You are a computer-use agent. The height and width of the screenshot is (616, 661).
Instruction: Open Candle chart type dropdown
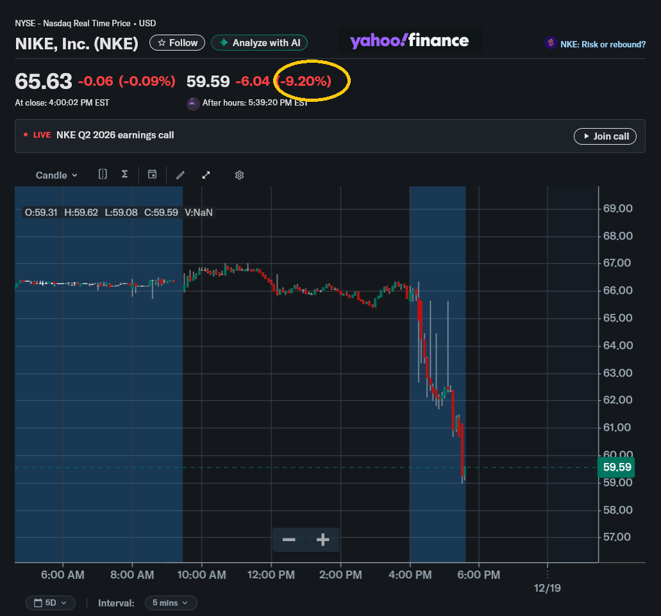[56, 175]
